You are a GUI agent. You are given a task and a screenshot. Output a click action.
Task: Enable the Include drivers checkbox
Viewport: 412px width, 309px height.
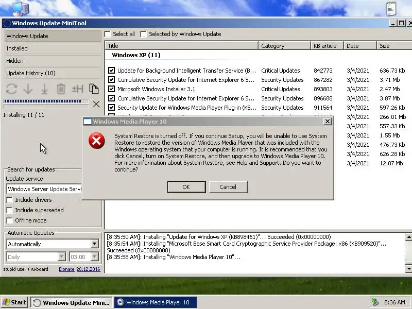coord(9,200)
